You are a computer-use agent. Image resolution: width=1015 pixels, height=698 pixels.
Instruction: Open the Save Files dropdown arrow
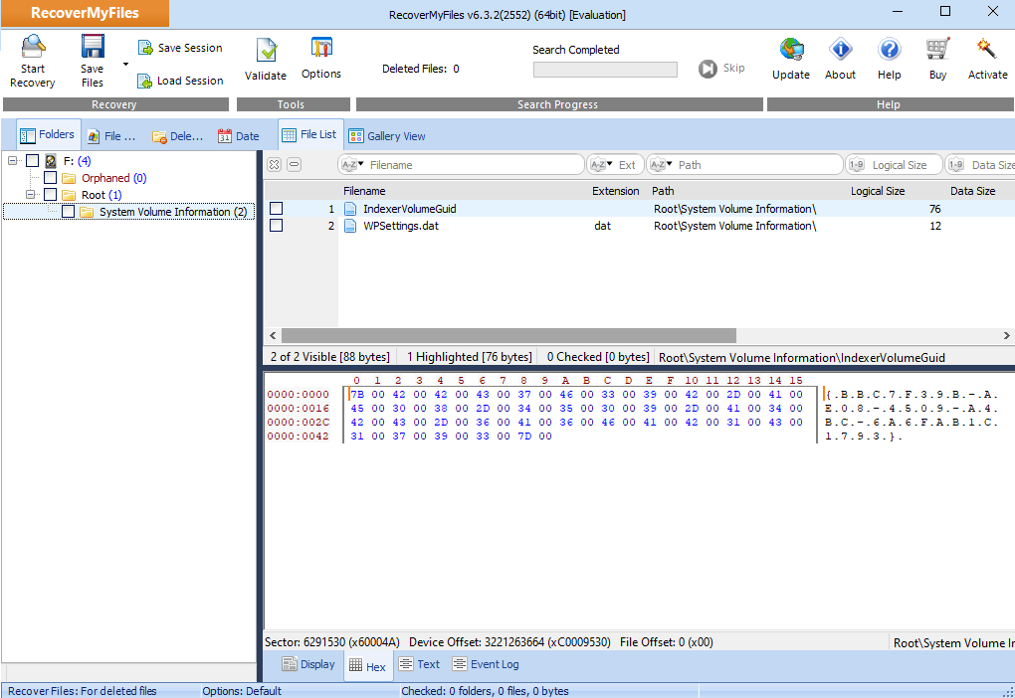pos(125,64)
